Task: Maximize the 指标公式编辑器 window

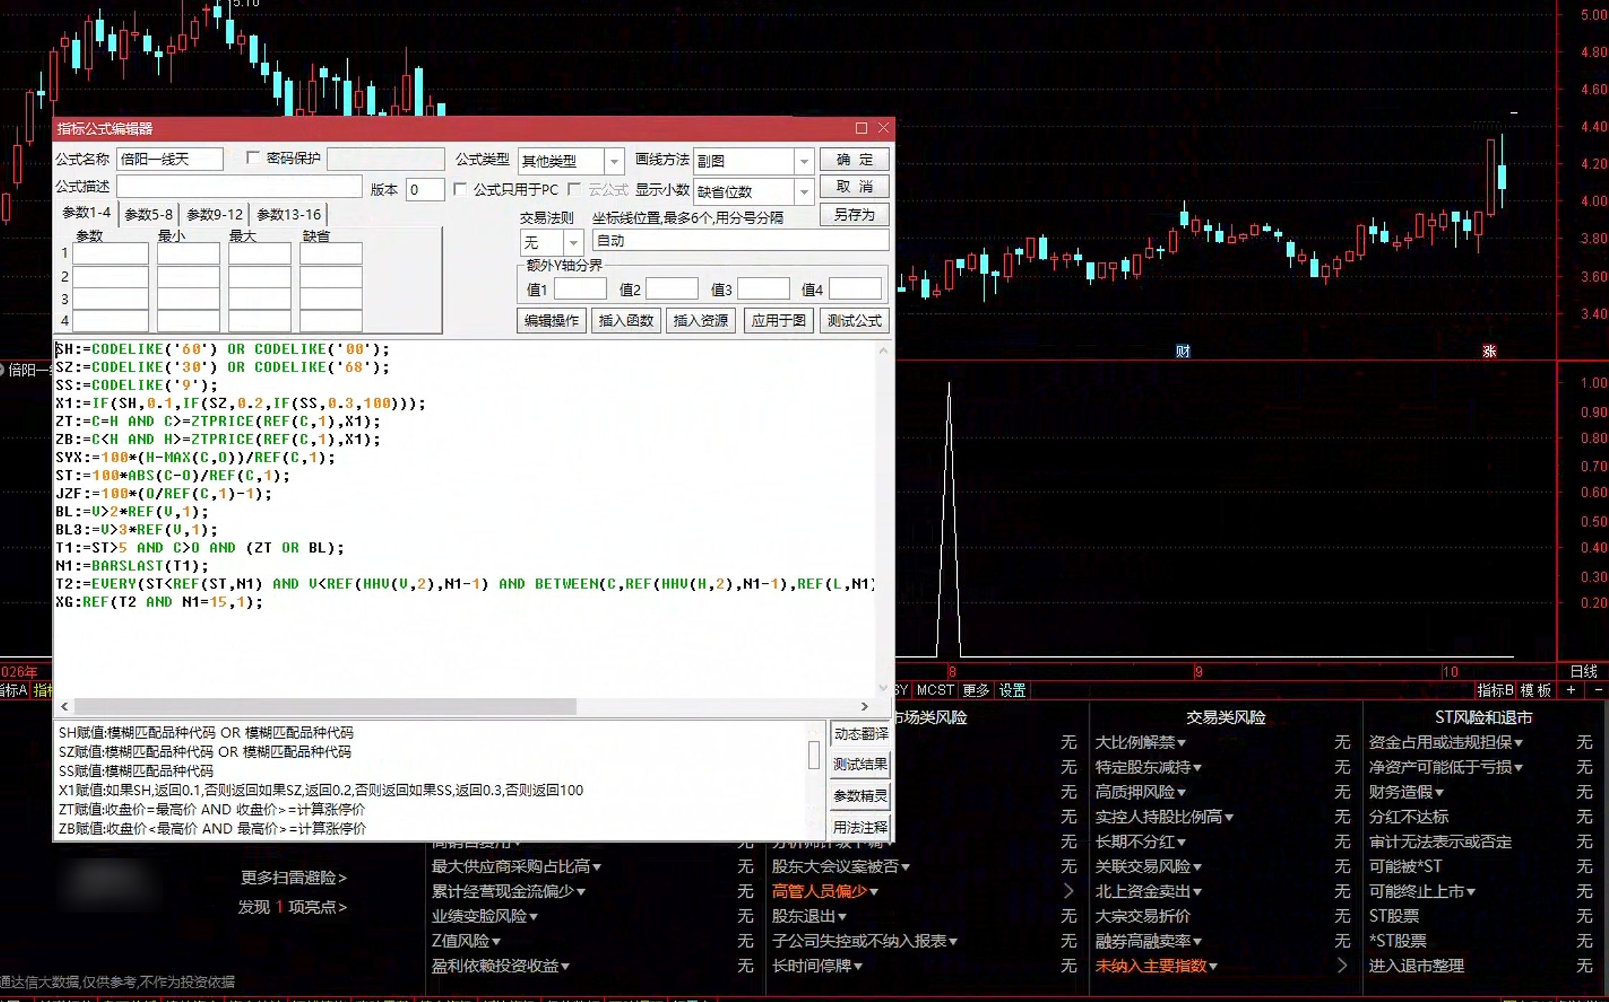Action: tap(861, 128)
